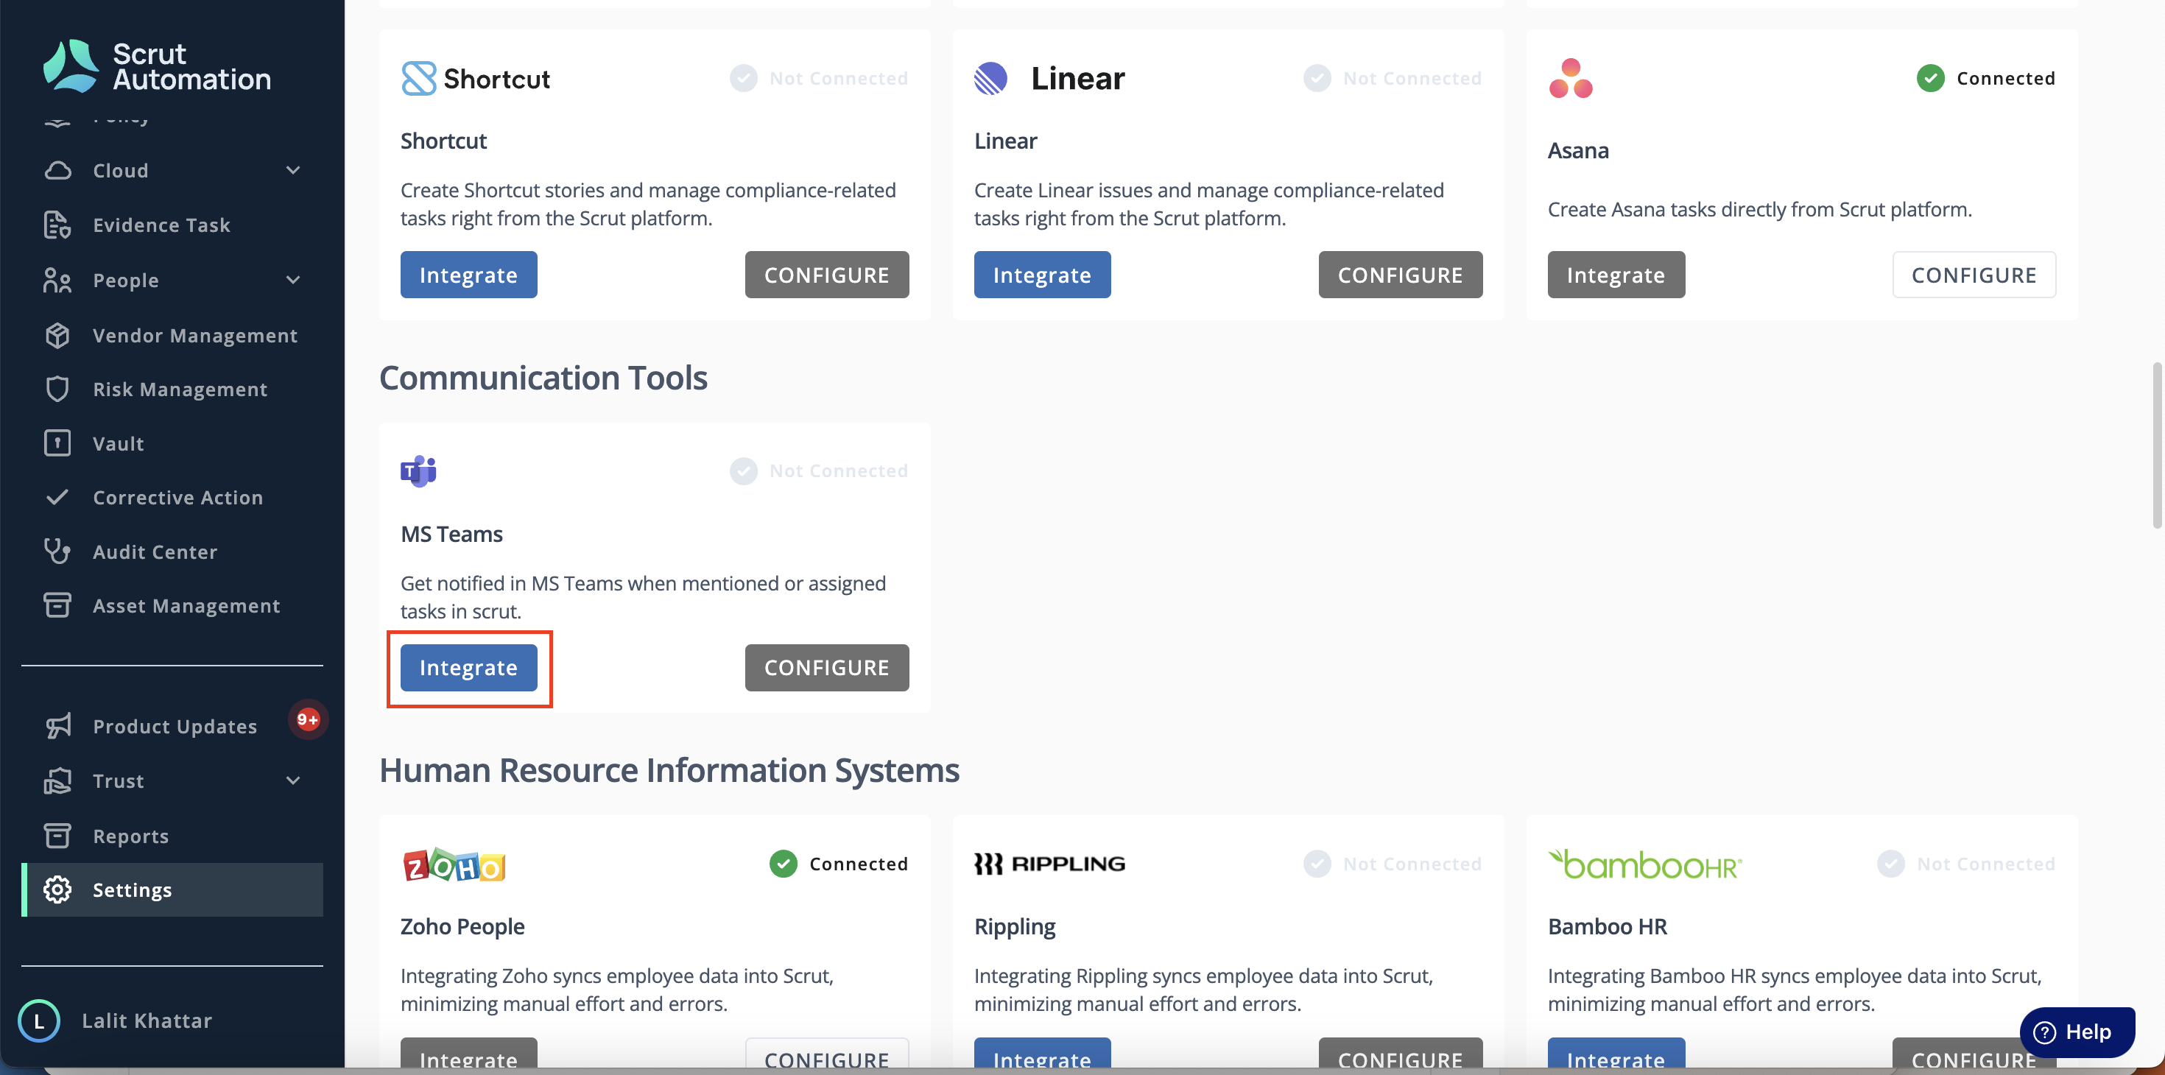This screenshot has width=2165, height=1075.
Task: Click the Vendor Management cube icon
Action: [x=57, y=335]
